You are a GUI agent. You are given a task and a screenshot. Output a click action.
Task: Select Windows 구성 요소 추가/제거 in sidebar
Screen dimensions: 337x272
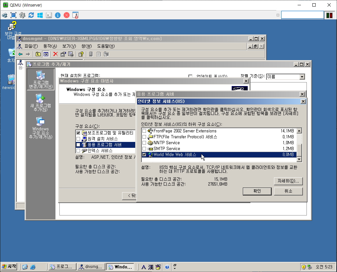tap(41, 128)
